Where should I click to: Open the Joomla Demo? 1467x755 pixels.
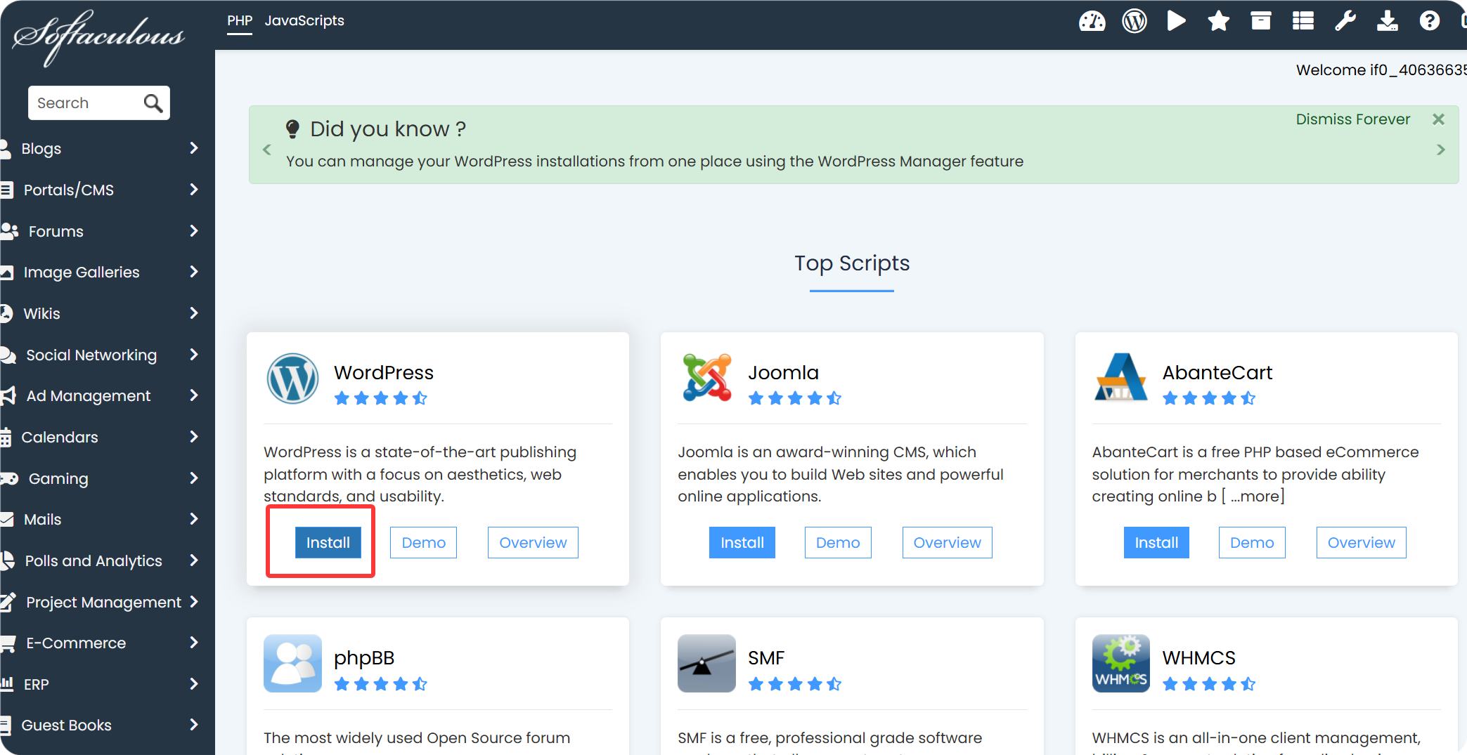(837, 543)
